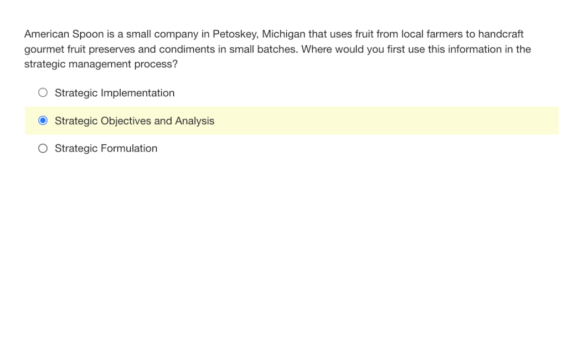The image size is (567, 354).
Task: Select the Strategic Objectives and Analysis option
Action: [43, 120]
